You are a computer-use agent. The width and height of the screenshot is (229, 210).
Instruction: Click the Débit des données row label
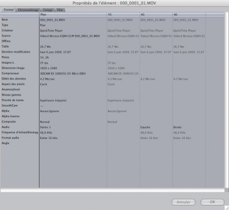14,78
